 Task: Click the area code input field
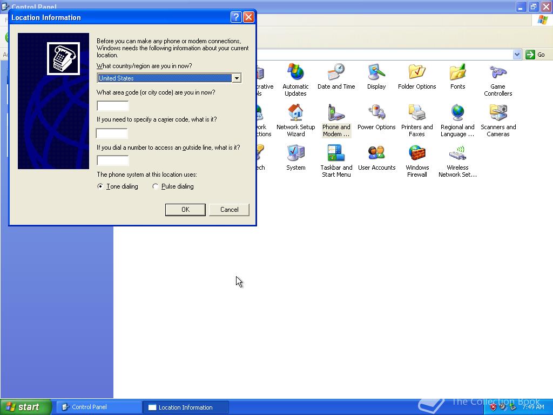pos(112,106)
